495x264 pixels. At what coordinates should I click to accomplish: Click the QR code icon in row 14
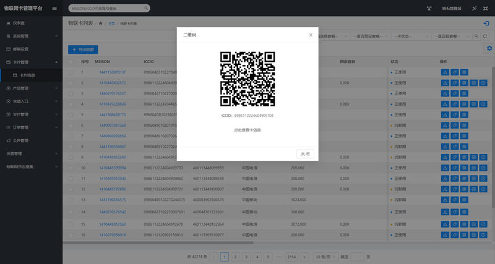(464, 212)
